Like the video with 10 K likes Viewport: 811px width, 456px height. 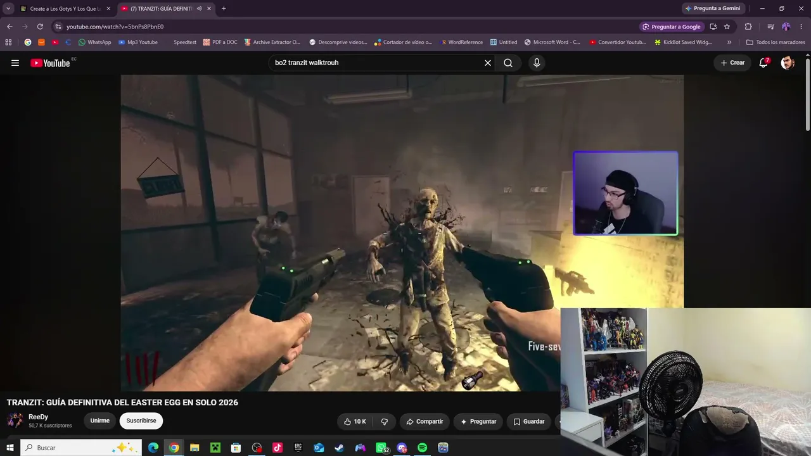click(x=355, y=421)
